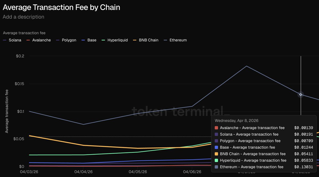Click the orange BNB Chain tooltip swatch
The width and height of the screenshot is (319, 177).
click(x=216, y=154)
